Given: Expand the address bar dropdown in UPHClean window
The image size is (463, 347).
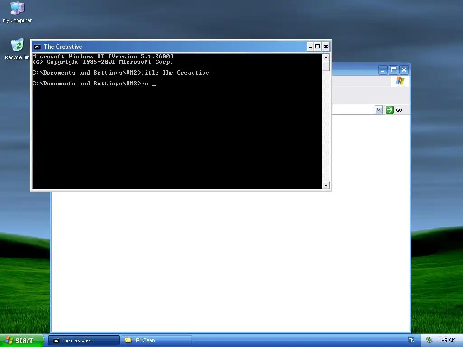Looking at the screenshot, I should click(378, 110).
